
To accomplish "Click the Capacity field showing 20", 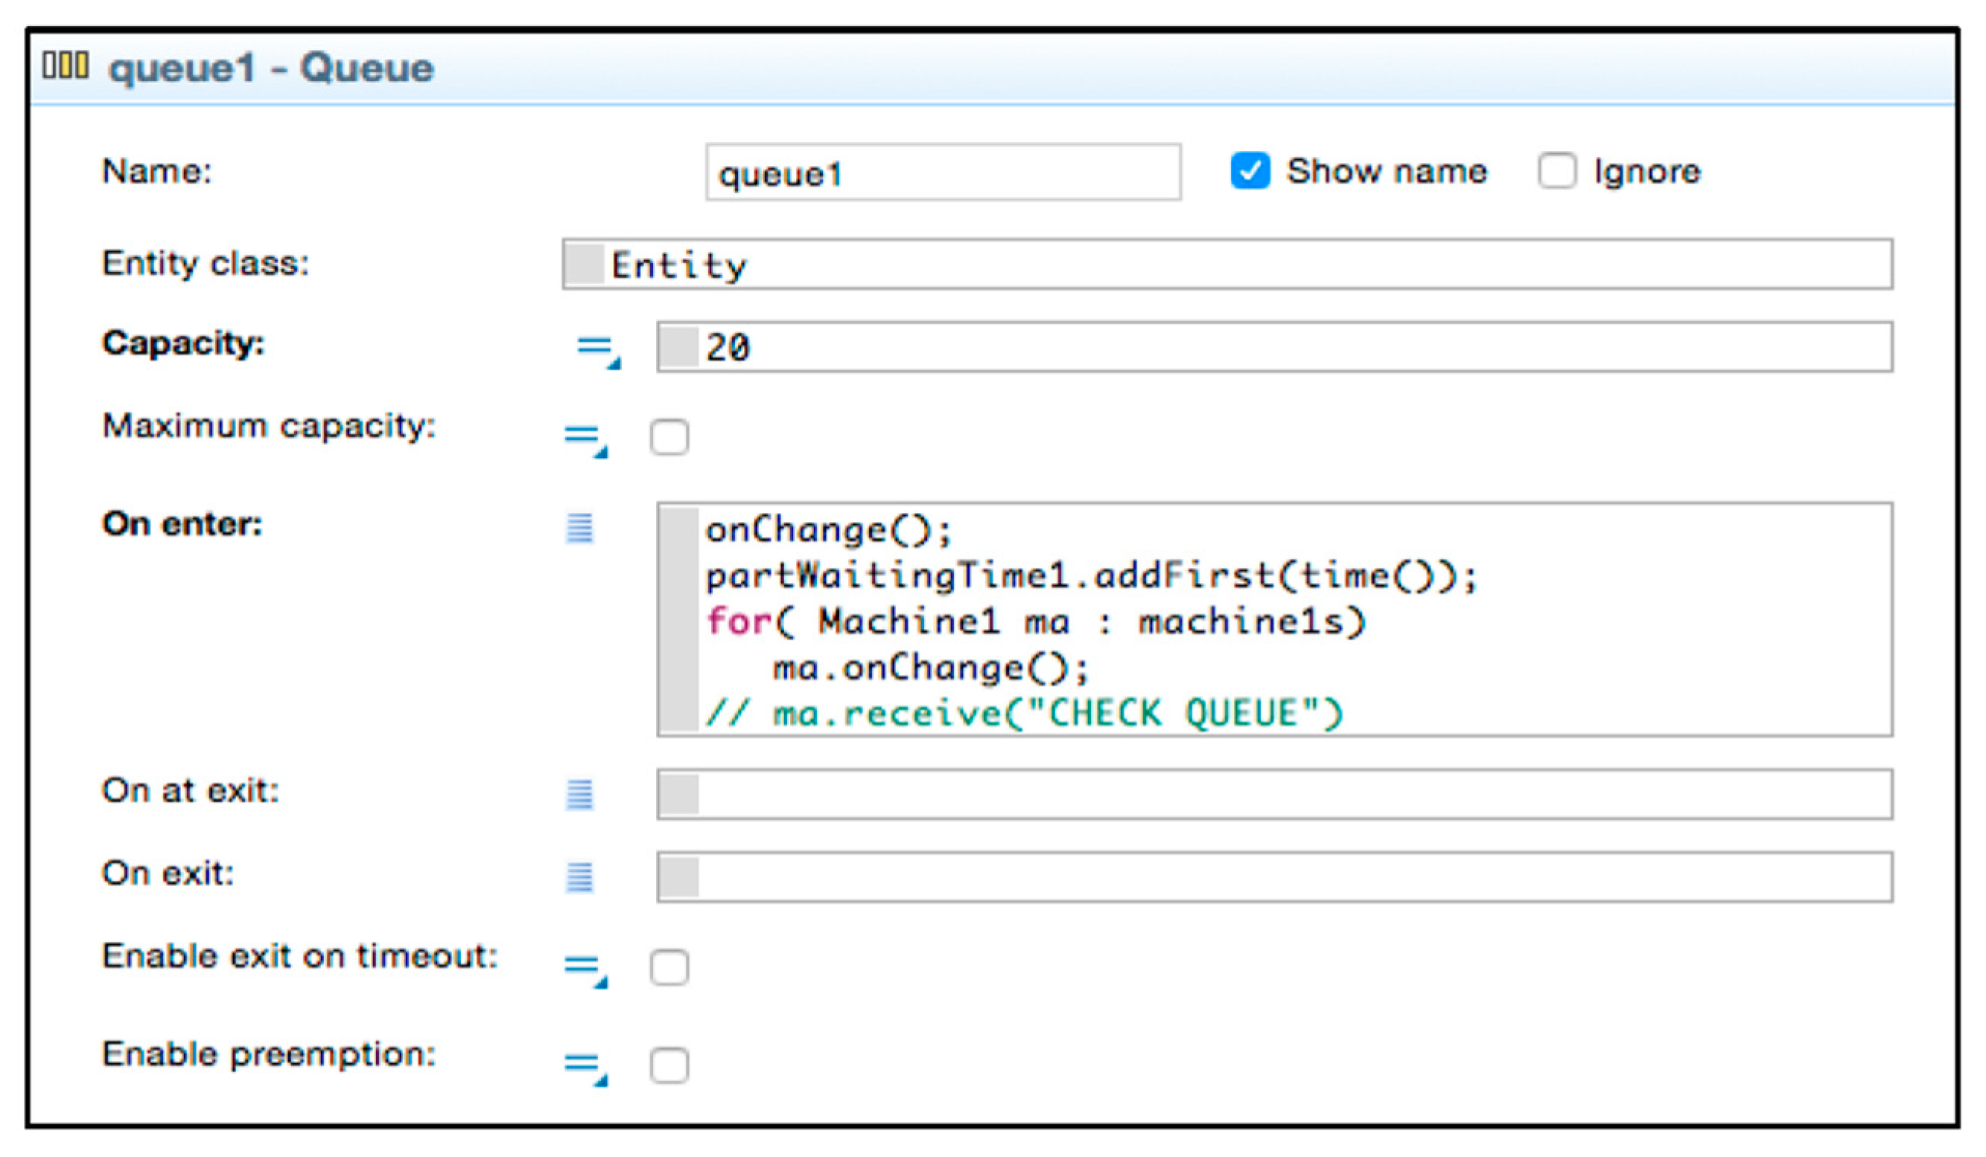I will tap(1276, 348).
